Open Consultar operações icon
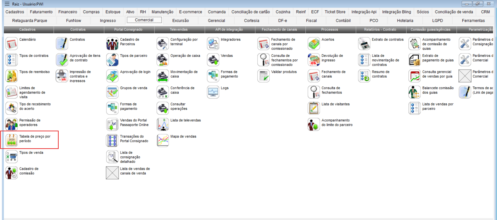Image resolution: width=497 pixels, height=220 pixels. 163,108
